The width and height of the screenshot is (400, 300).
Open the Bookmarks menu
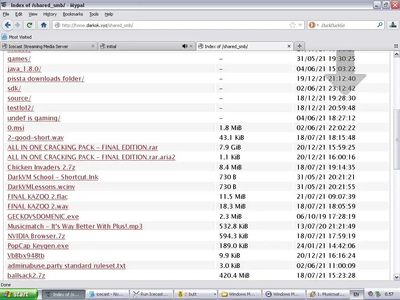73,14
